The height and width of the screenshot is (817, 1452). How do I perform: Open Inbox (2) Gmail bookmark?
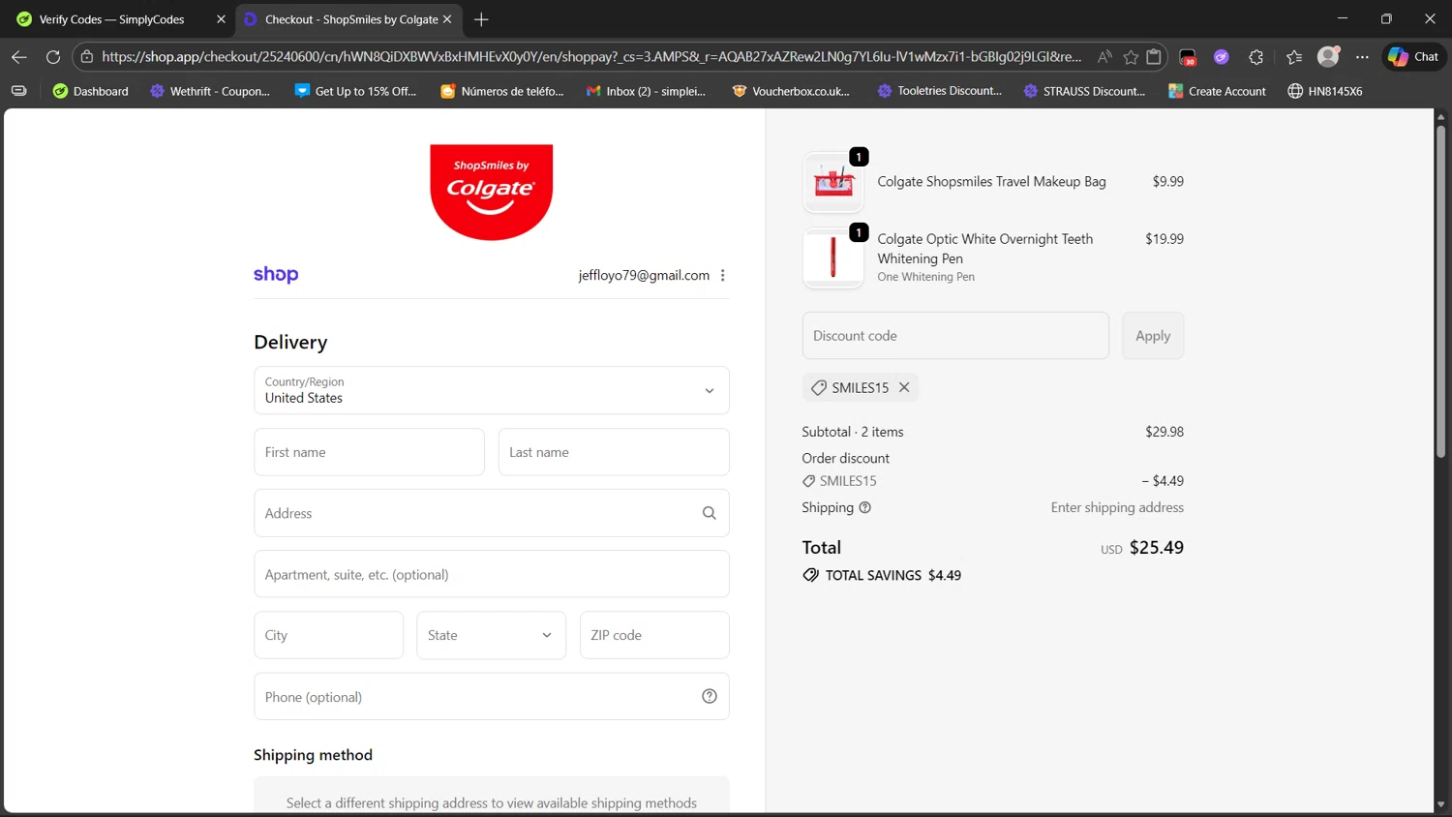(x=646, y=91)
